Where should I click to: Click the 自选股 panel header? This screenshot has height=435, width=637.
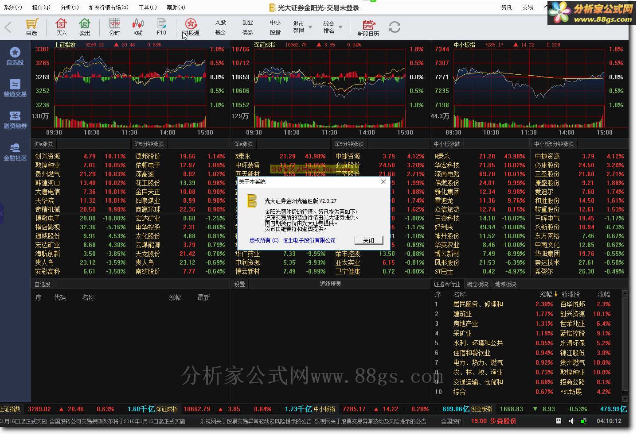[x=43, y=284]
